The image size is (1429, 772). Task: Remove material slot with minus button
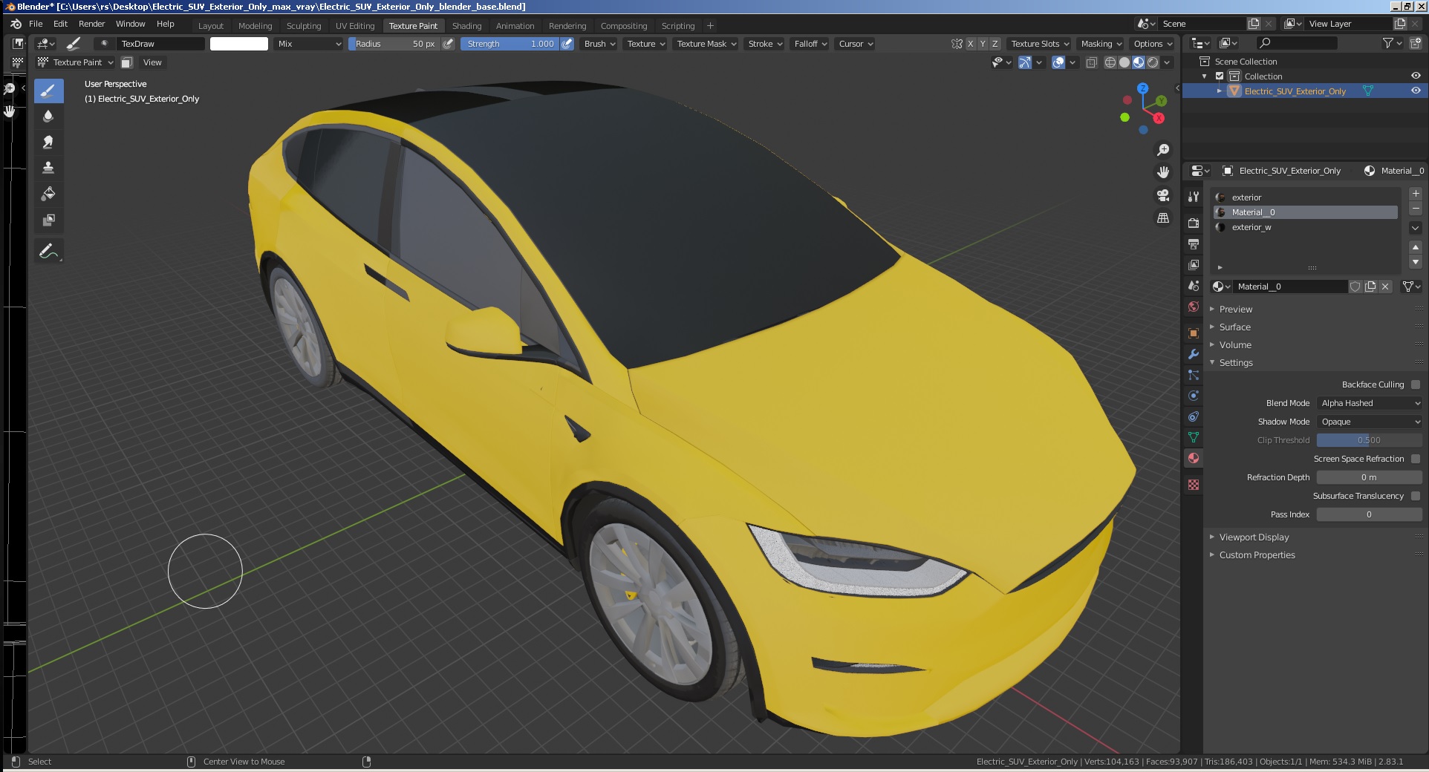point(1416,209)
